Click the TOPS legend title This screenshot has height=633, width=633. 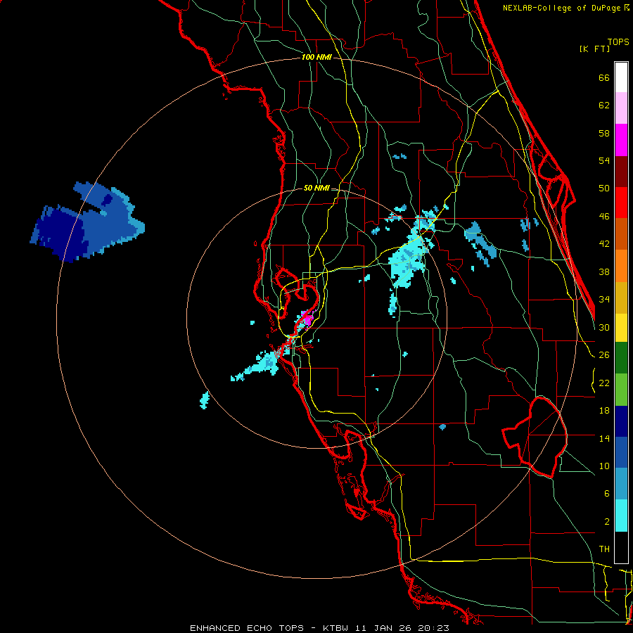tap(618, 41)
